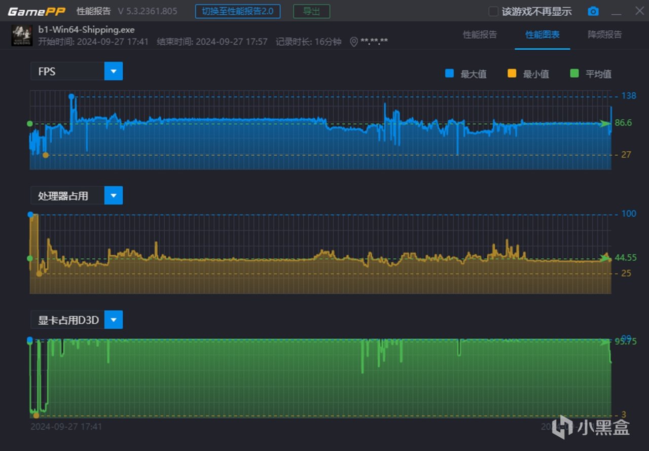Enable the 该游戏不再显示 checkbox
The image size is (649, 451).
point(493,12)
